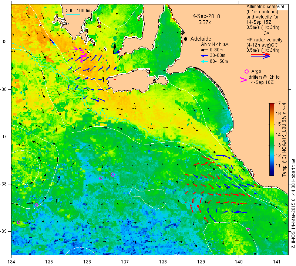Click the Argo marker near 140.2°E, 39°S
This screenshot has height=266, width=296.
coord(248,230)
